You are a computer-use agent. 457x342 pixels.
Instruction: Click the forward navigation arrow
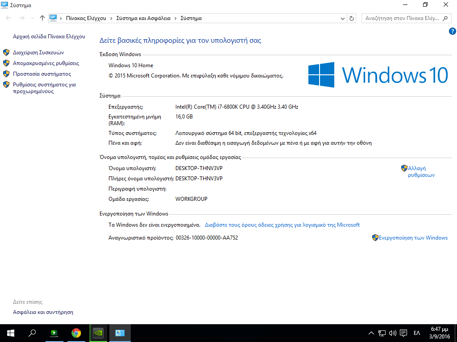pyautogui.click(x=21, y=18)
